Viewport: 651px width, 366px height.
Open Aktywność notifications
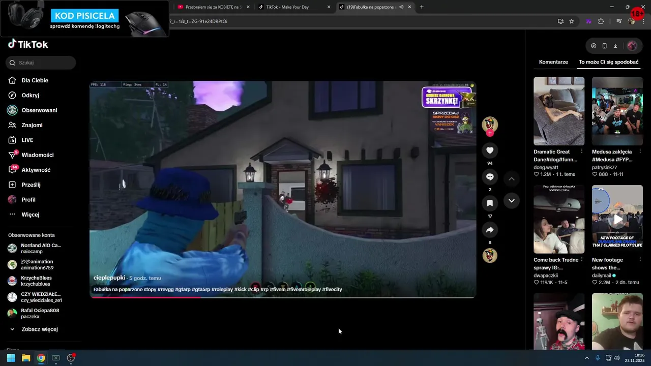click(x=36, y=170)
